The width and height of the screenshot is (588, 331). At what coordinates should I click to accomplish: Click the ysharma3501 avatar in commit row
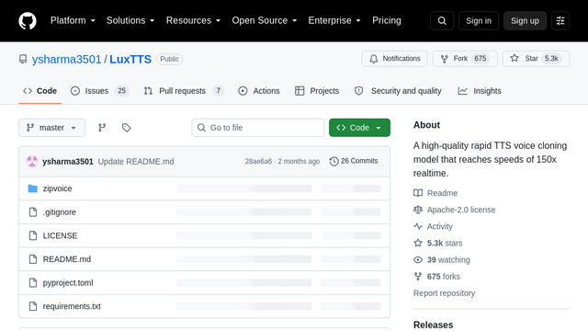click(32, 162)
